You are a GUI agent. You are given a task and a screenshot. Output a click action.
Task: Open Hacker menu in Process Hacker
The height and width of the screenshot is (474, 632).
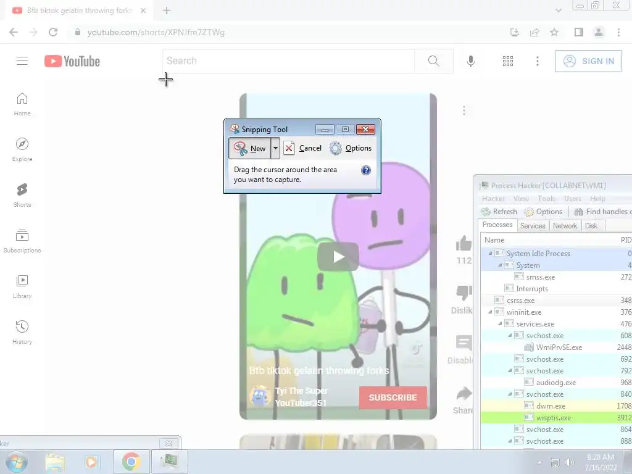493,199
